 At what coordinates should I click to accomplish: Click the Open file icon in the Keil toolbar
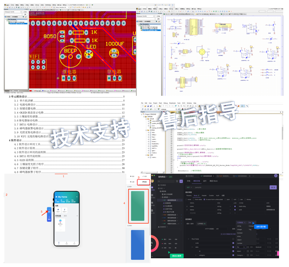145,106
